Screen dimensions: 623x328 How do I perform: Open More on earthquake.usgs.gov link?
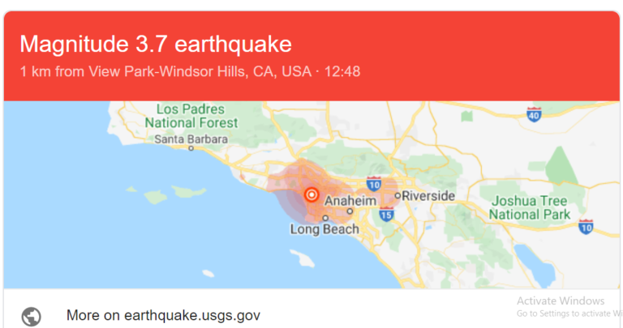163,315
